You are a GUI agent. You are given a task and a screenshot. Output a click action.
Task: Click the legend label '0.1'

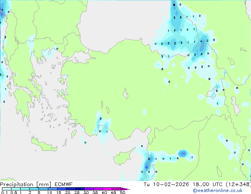click(4, 192)
